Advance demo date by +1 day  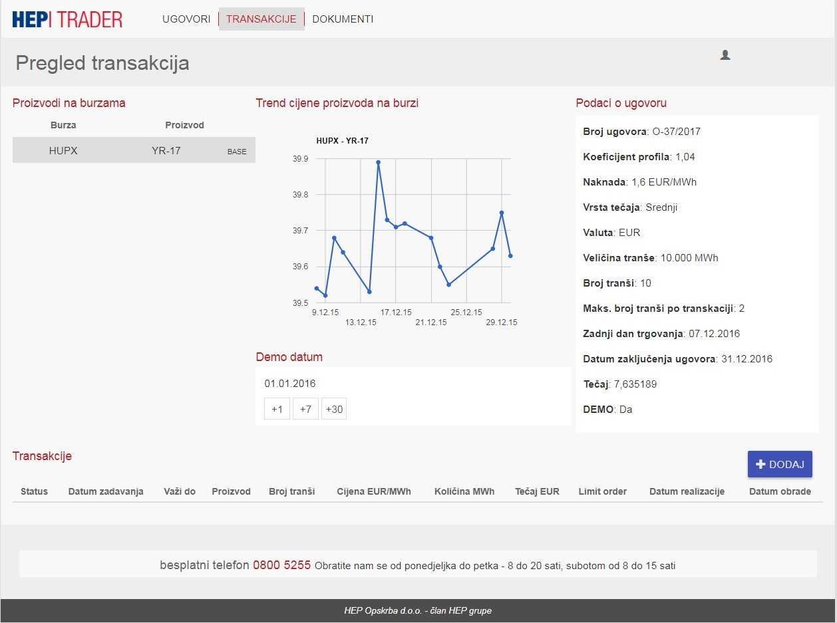tap(277, 409)
